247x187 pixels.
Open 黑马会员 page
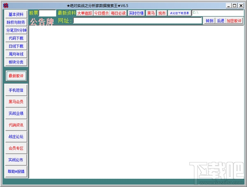[x=16, y=102]
